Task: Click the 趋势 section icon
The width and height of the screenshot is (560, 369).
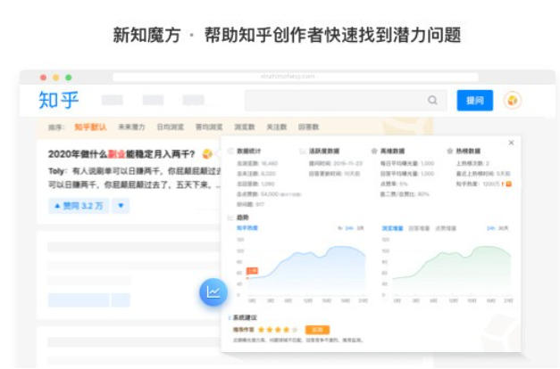Action: click(x=230, y=217)
